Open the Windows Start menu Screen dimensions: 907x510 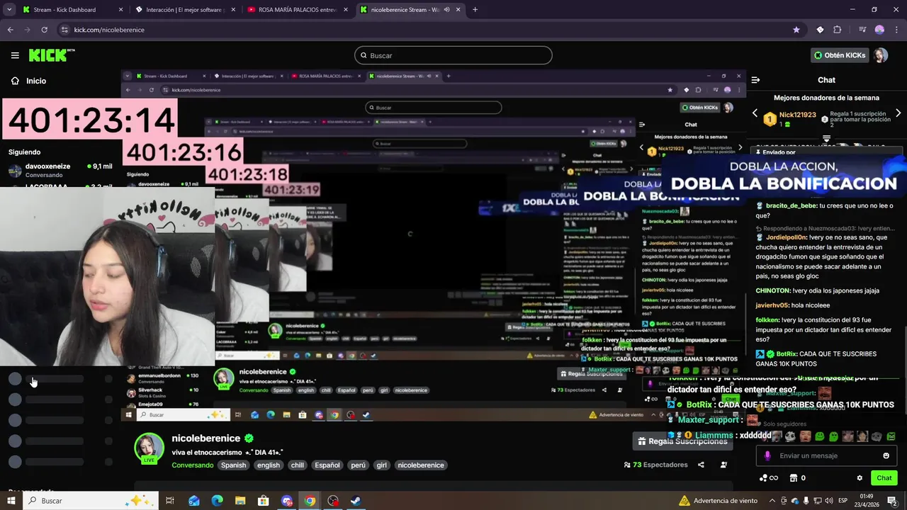click(x=11, y=501)
